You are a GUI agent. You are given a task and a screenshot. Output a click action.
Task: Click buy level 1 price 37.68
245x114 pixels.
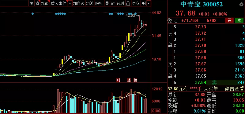point(201,58)
